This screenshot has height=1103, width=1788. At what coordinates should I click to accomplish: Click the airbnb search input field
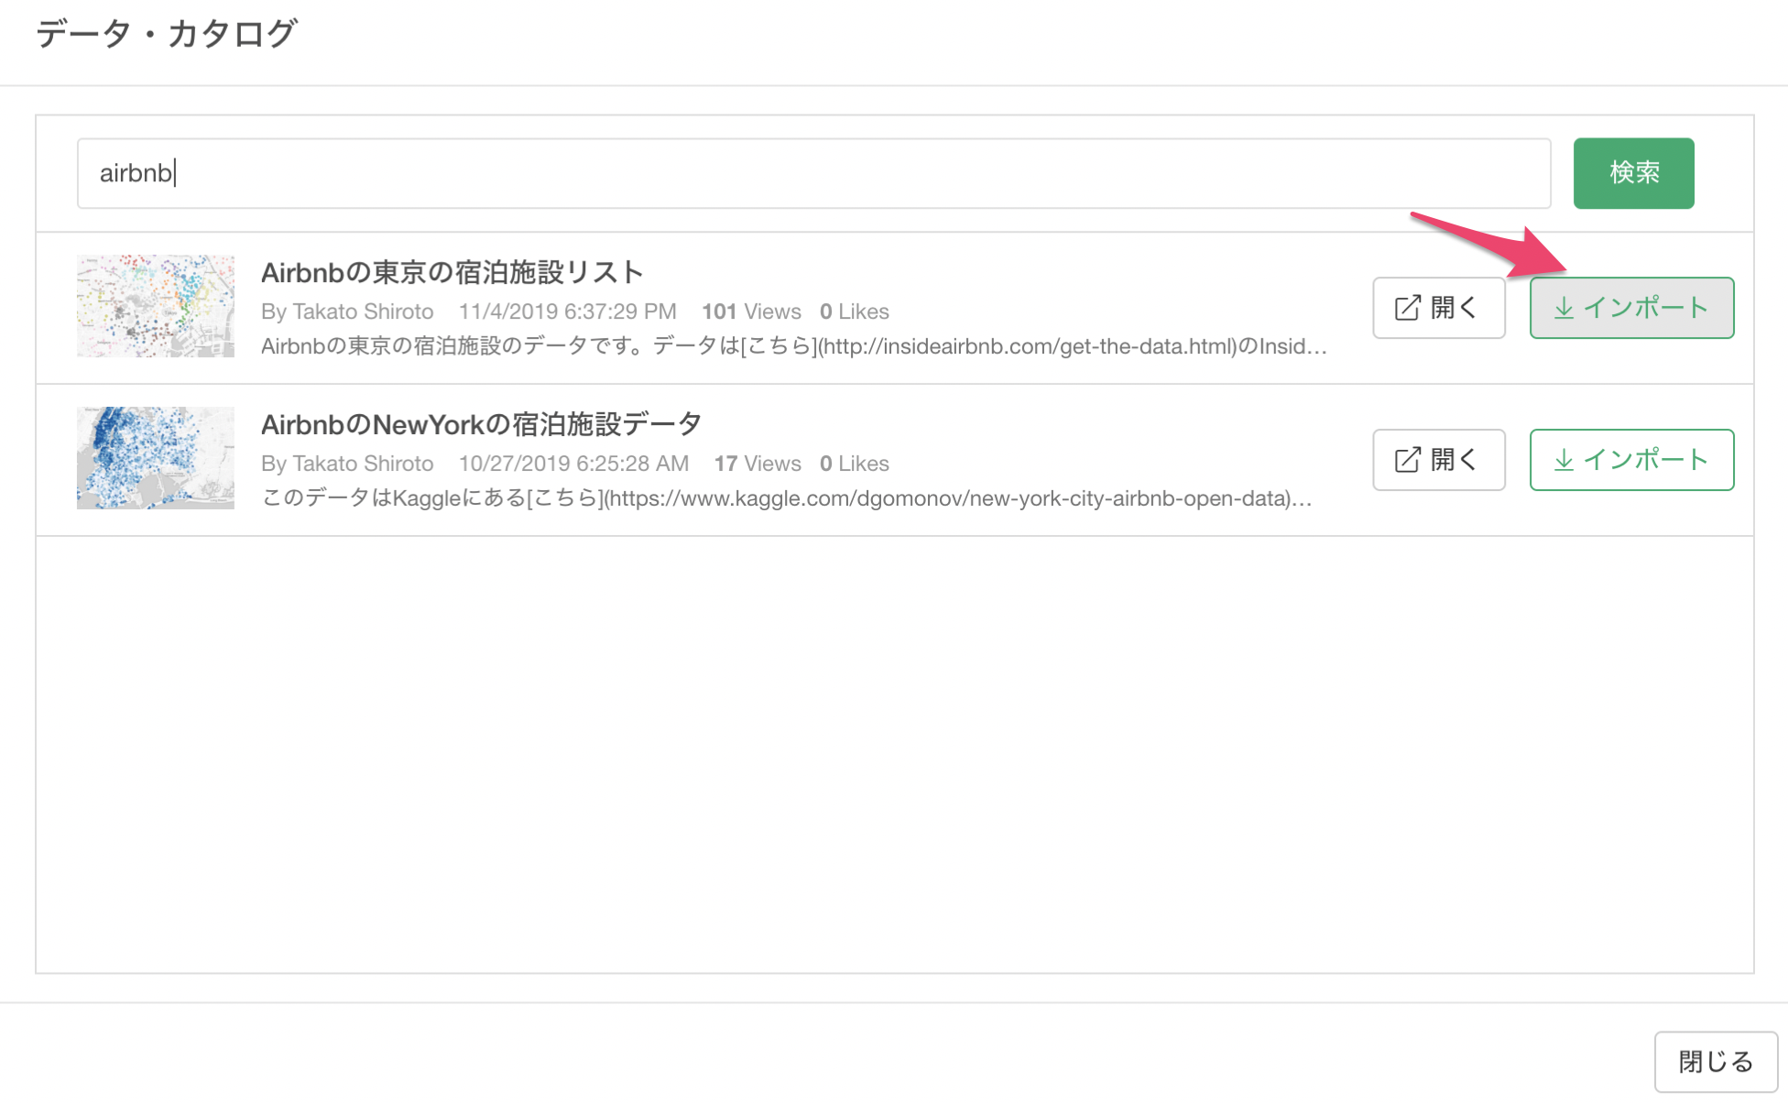813,173
